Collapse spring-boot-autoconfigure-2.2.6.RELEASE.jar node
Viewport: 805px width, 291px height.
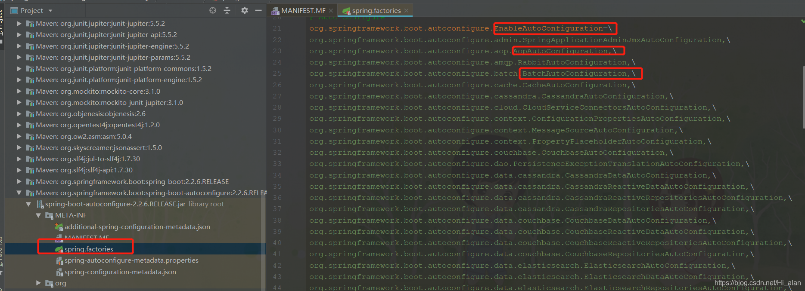pos(28,204)
